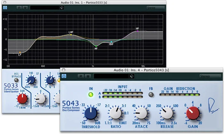Close the Portico5033 window

tap(5, 3)
